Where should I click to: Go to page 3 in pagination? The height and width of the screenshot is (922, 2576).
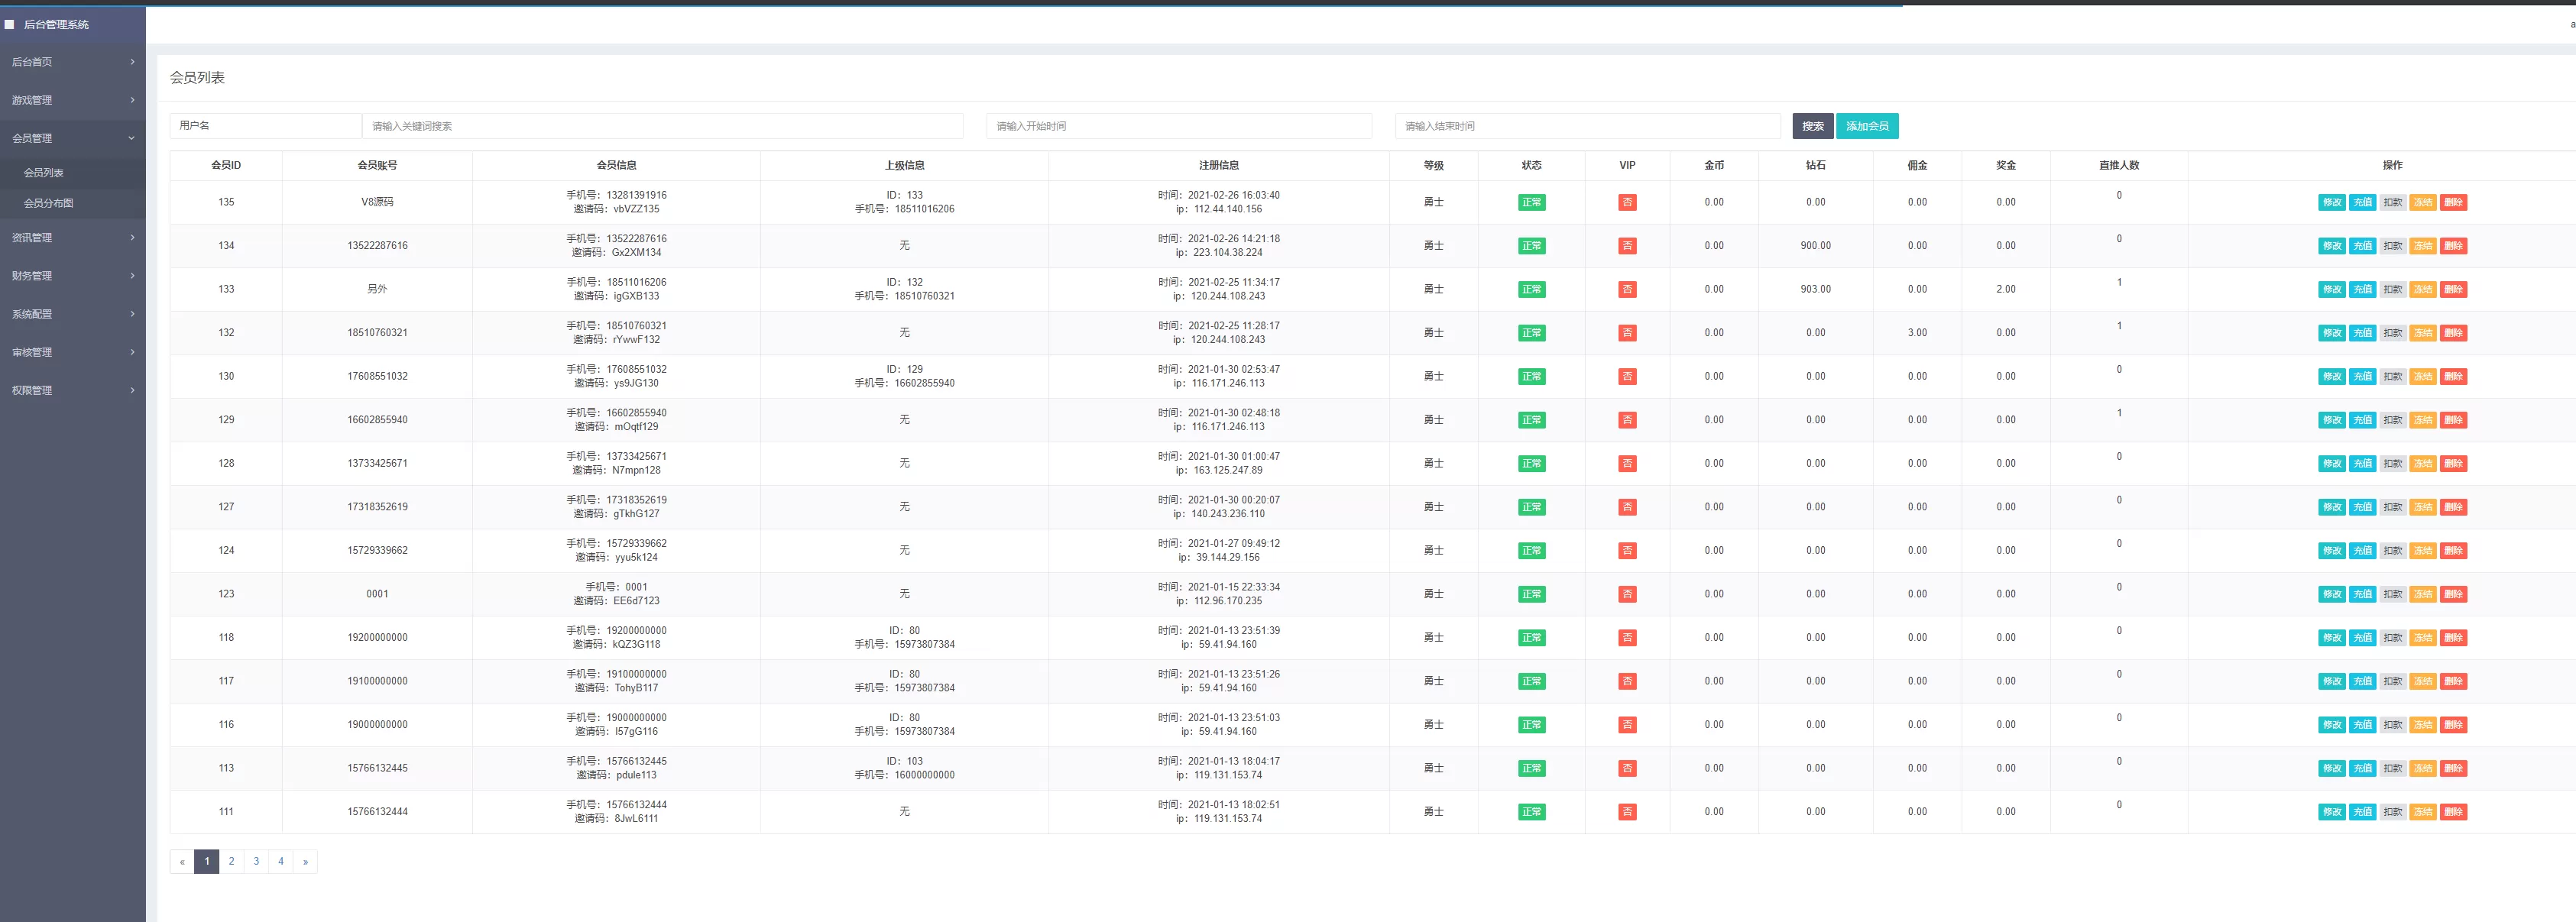point(256,861)
